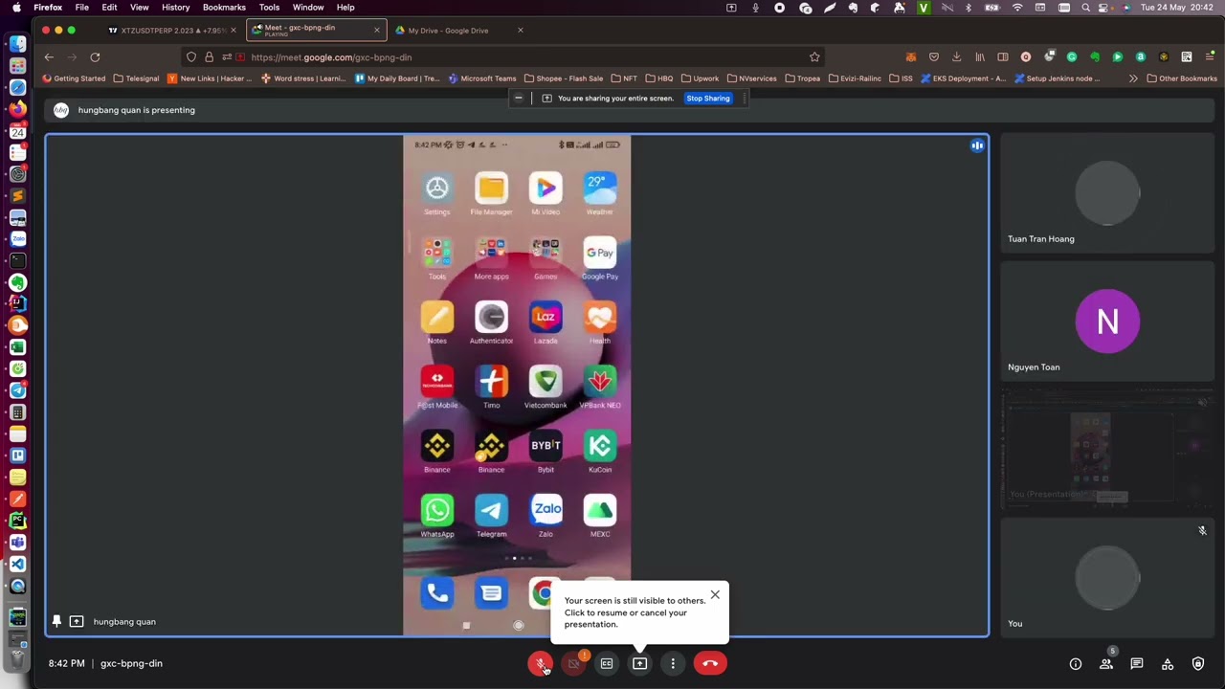Switch to XTZUSDTPERP browser tab
This screenshot has width=1225, height=689.
tap(170, 31)
